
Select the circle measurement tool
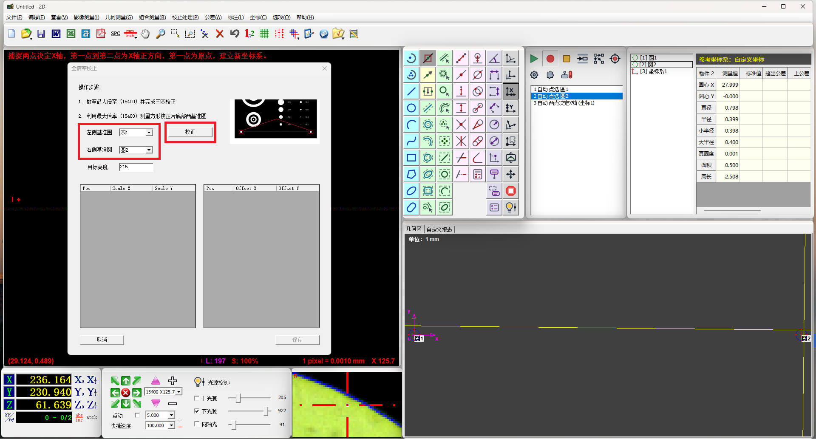coord(411,108)
